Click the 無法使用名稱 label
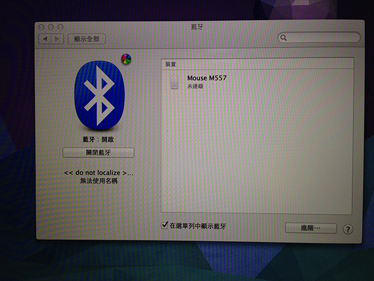Screen dimensions: 374x281 [98, 181]
